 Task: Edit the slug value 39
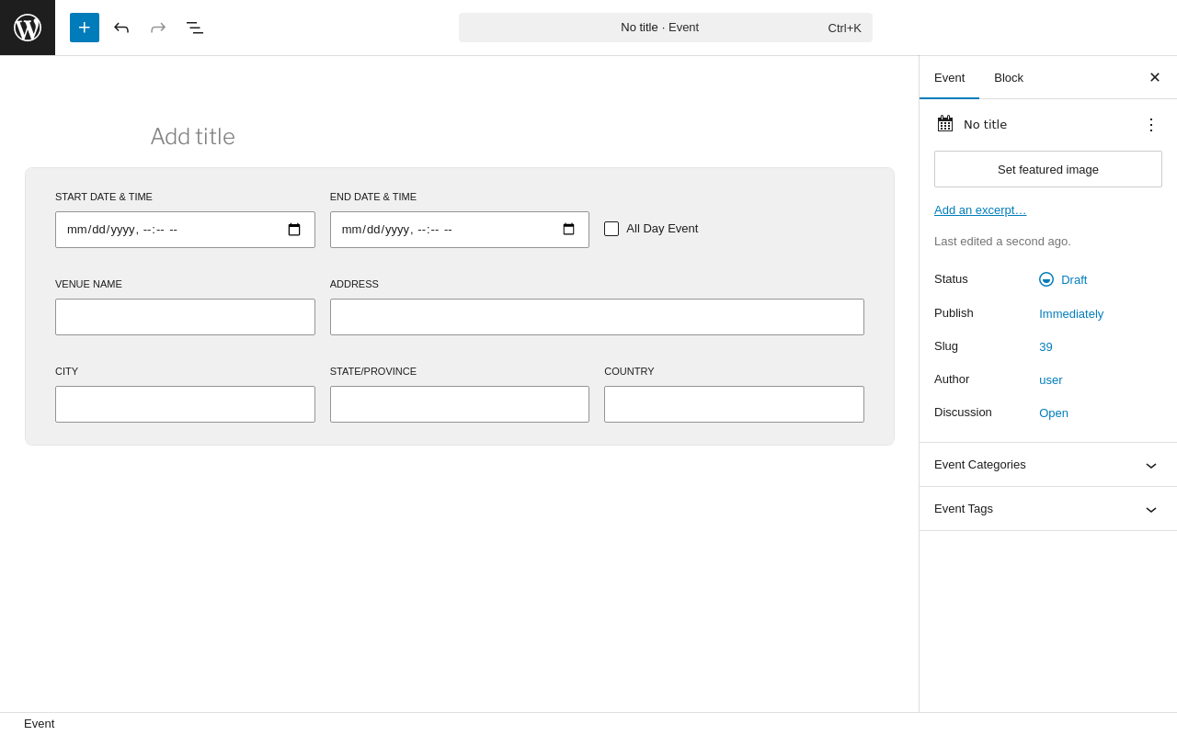[1046, 346]
